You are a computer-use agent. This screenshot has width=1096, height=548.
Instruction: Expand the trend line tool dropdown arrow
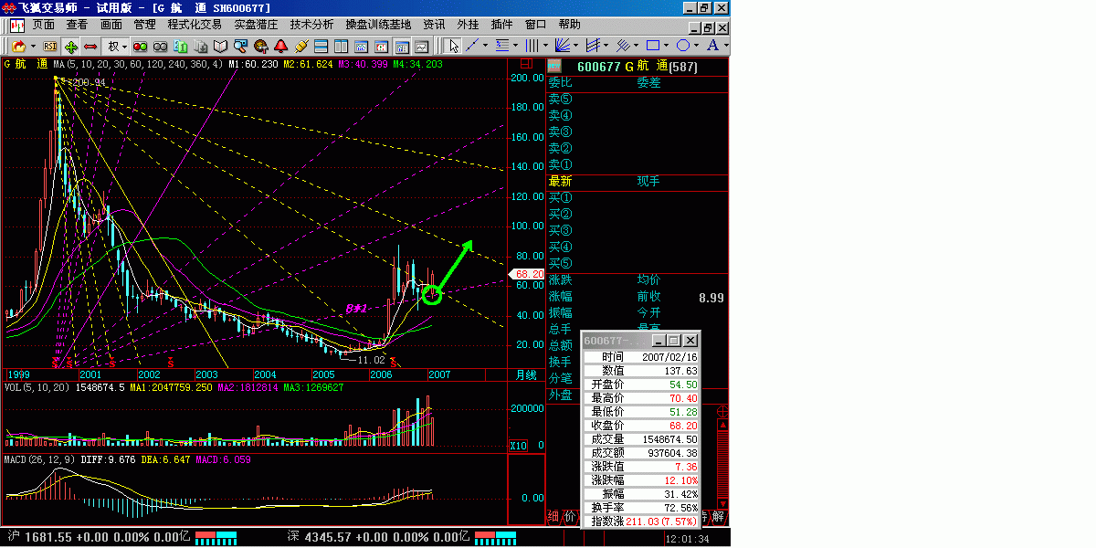pyautogui.click(x=485, y=46)
